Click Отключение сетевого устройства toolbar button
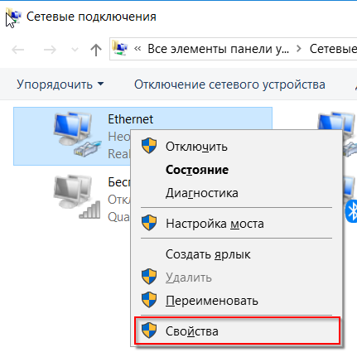The image size is (357, 362). pos(229,84)
